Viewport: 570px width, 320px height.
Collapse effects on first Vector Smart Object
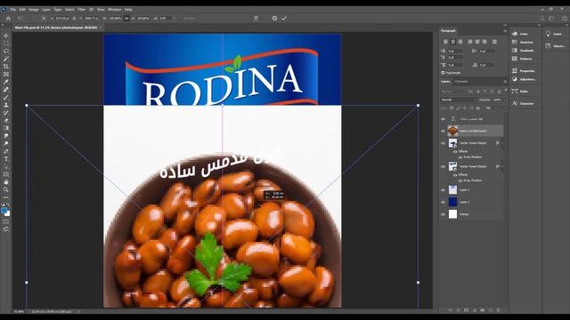[x=502, y=143]
